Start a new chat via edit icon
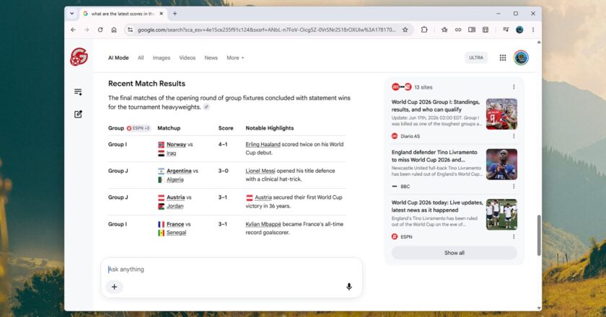The width and height of the screenshot is (606, 317). (78, 114)
